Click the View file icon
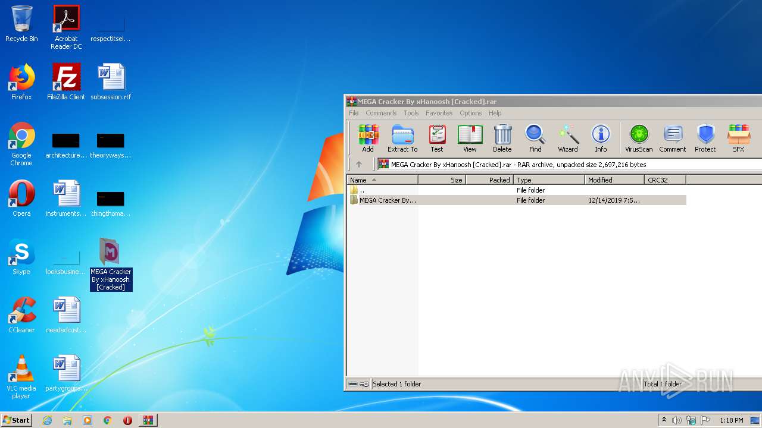The height and width of the screenshot is (428, 762). click(x=470, y=138)
